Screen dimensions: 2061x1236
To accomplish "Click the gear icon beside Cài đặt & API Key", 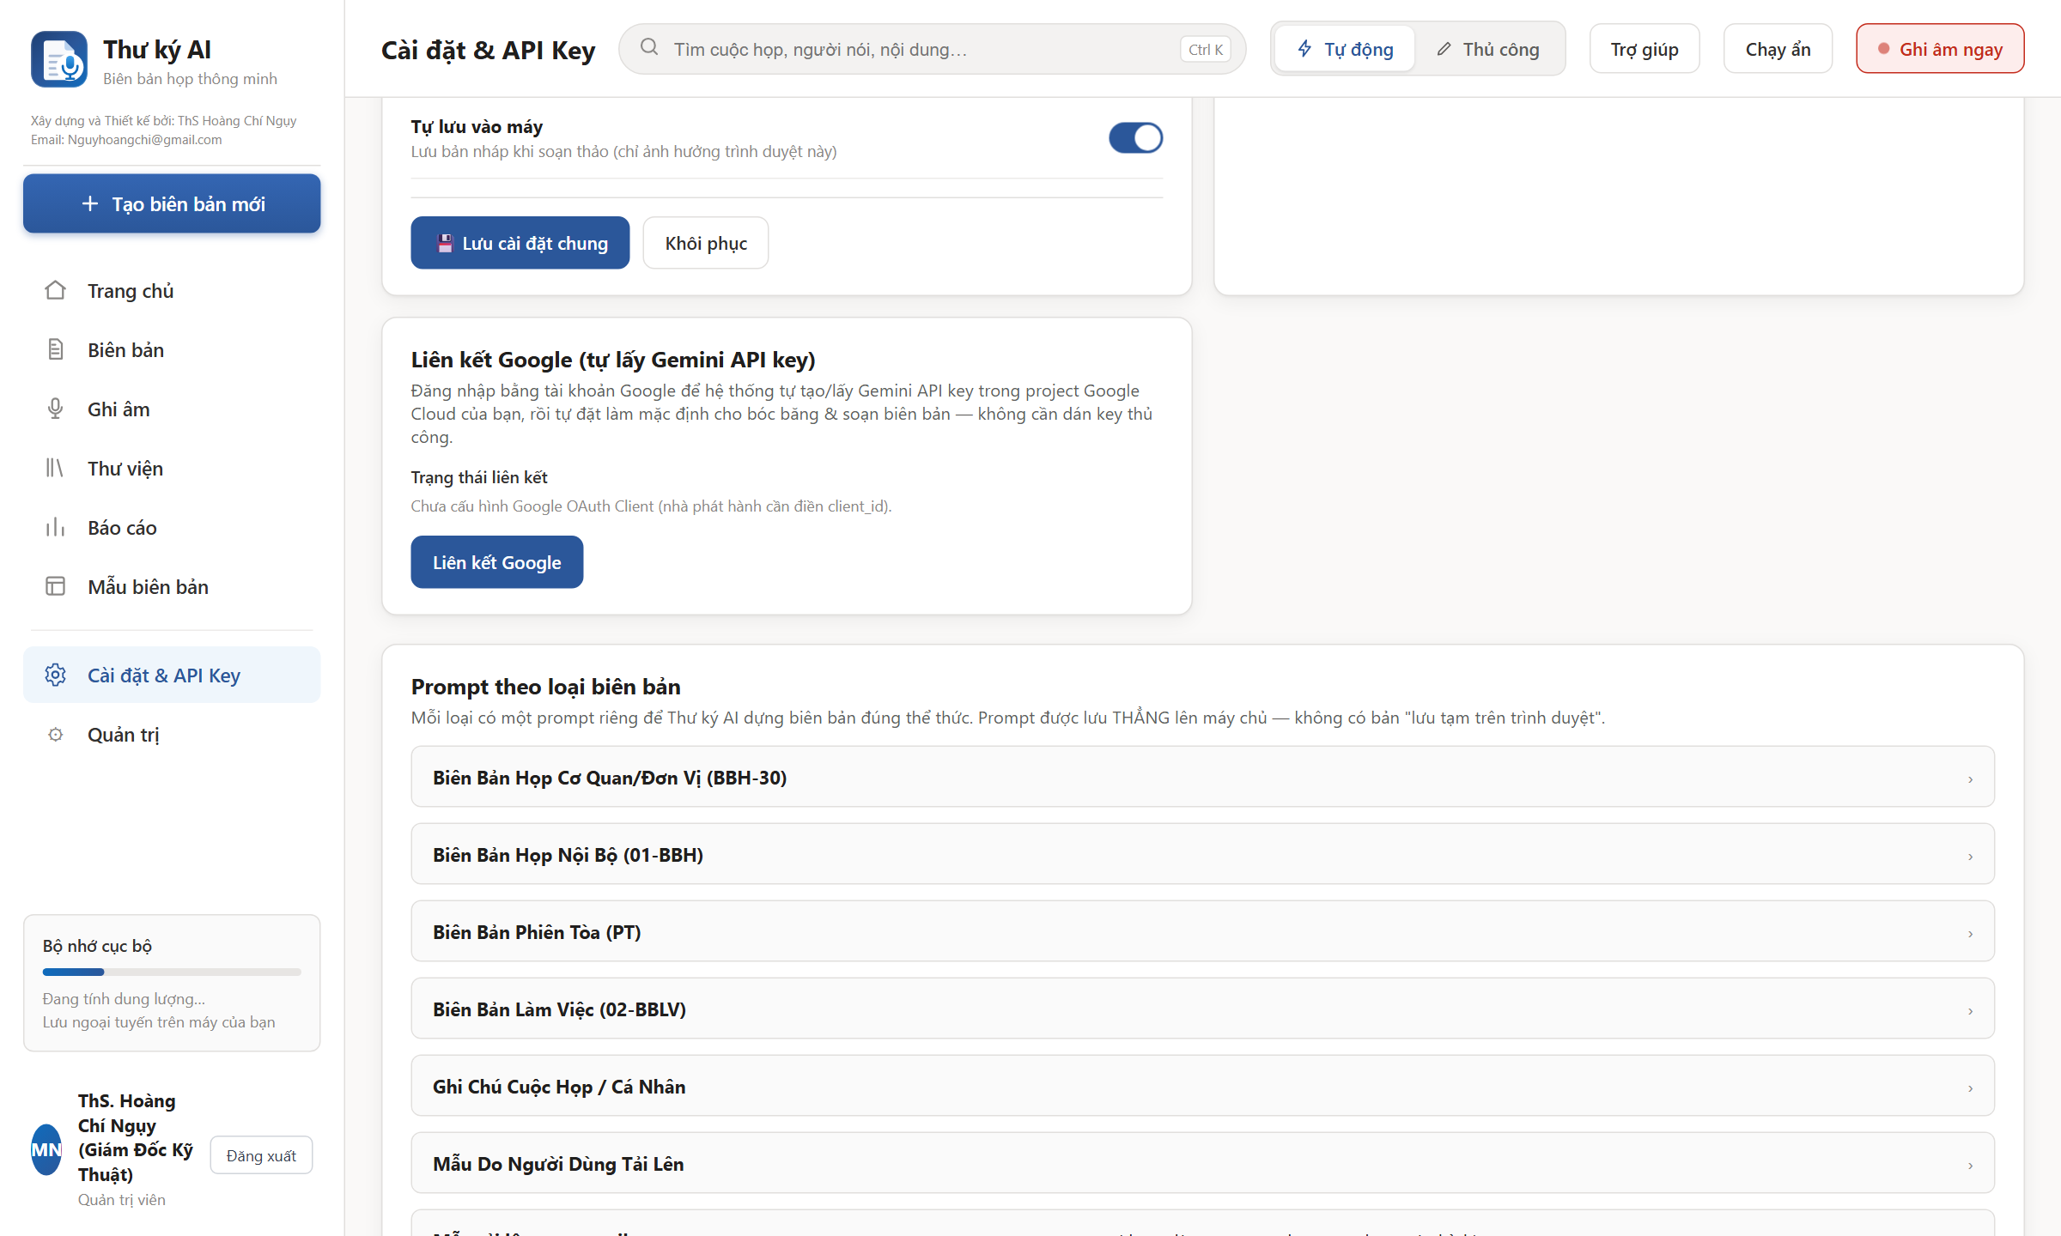I will (x=55, y=676).
